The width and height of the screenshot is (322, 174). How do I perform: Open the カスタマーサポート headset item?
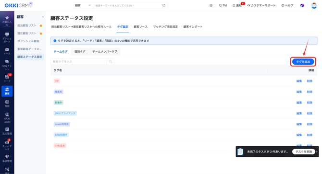261,6
